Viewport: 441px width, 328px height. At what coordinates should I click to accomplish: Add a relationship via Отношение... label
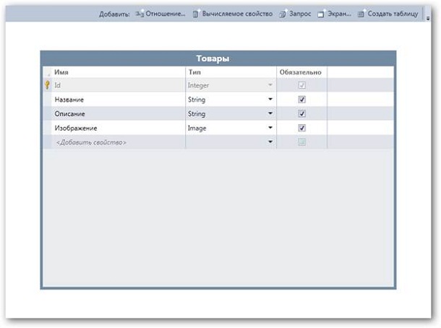click(x=166, y=14)
